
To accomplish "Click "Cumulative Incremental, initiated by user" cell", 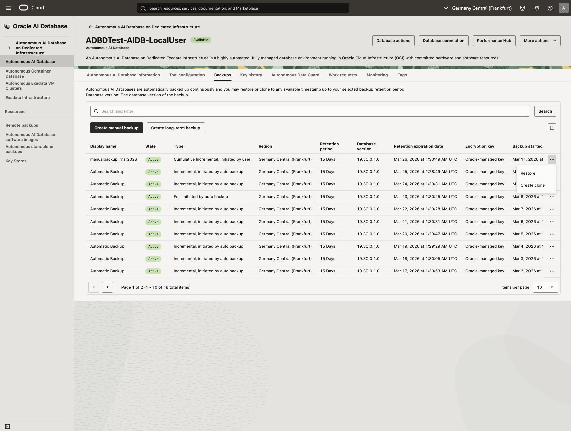I will pyautogui.click(x=212, y=159).
